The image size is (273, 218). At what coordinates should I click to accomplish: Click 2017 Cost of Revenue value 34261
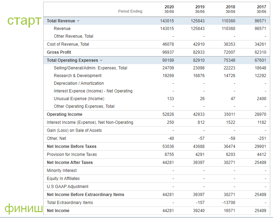260,44
